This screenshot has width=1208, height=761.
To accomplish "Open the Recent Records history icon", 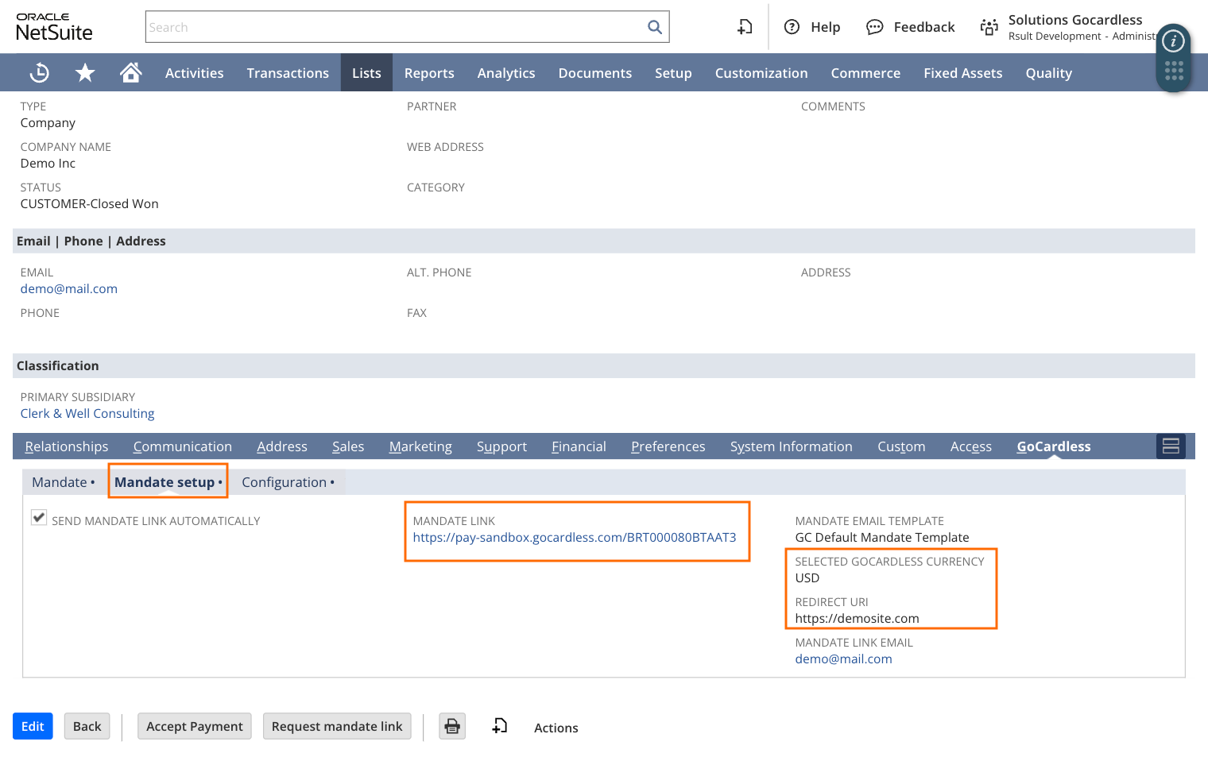I will click(x=39, y=73).
